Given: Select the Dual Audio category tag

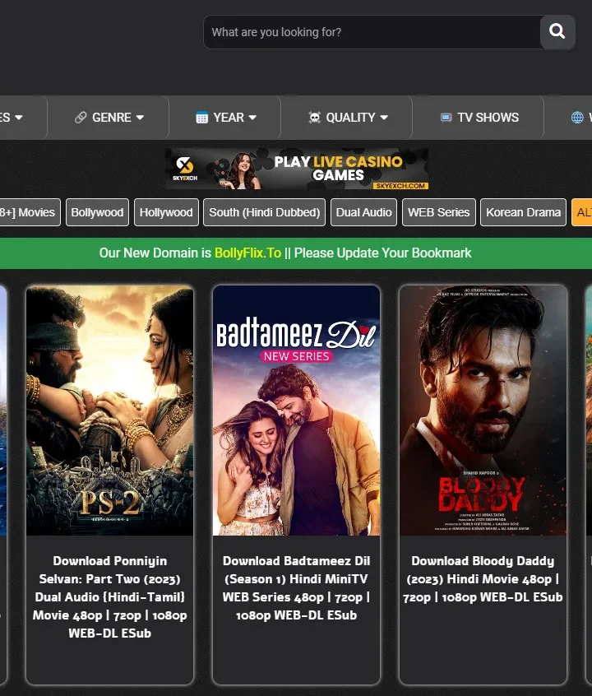Looking at the screenshot, I should pos(364,212).
